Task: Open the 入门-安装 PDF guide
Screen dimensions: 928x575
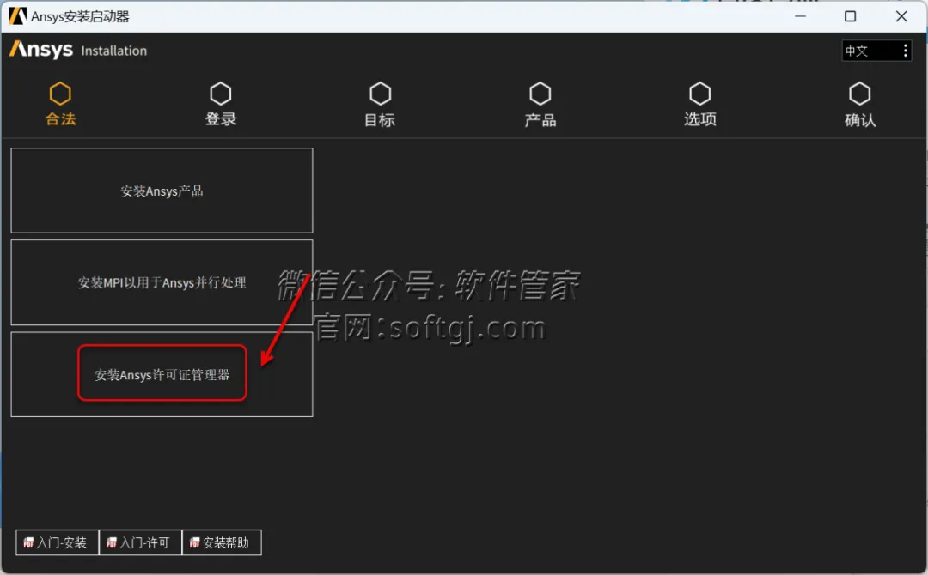Action: pos(57,542)
